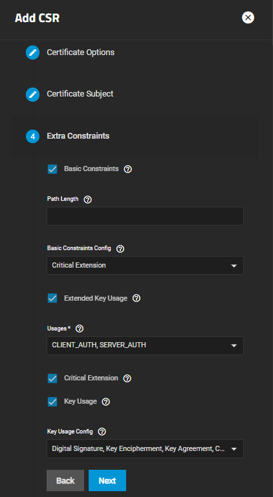Click the Basic Constraints help icon

[x=128, y=169]
